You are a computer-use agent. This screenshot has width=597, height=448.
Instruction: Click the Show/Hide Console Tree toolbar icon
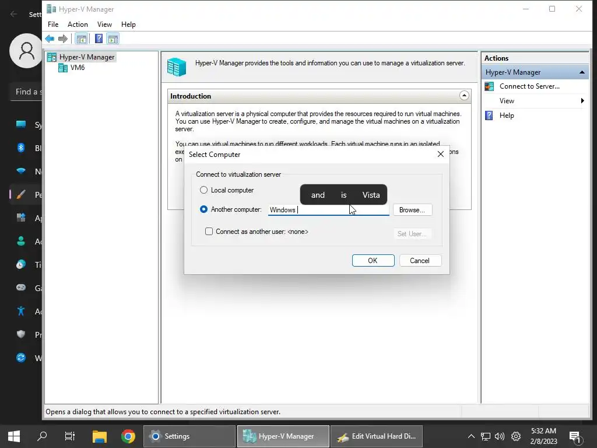(x=82, y=38)
